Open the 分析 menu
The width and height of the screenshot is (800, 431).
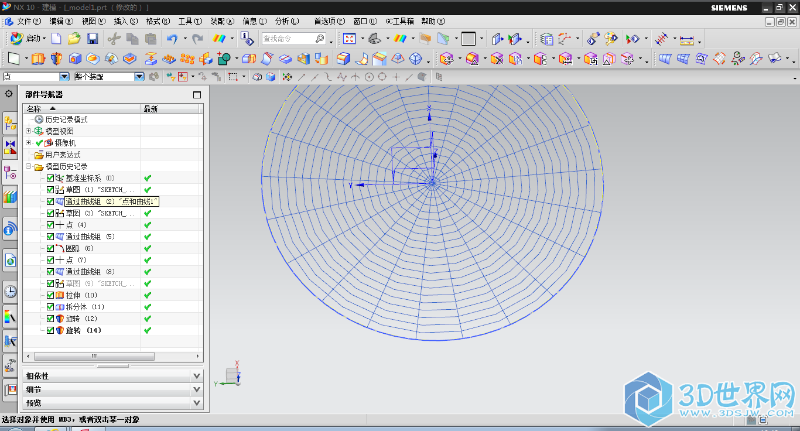[286, 21]
